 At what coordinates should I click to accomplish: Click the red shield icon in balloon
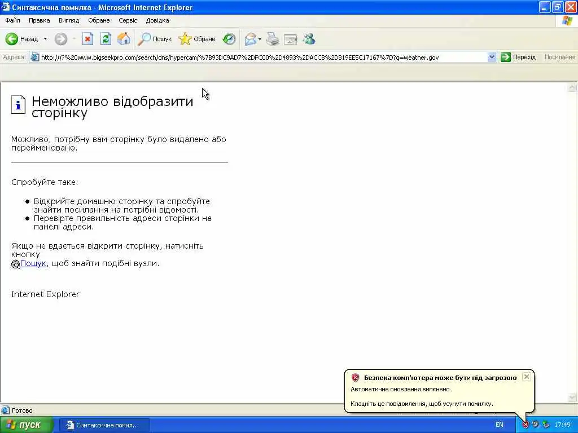click(356, 377)
